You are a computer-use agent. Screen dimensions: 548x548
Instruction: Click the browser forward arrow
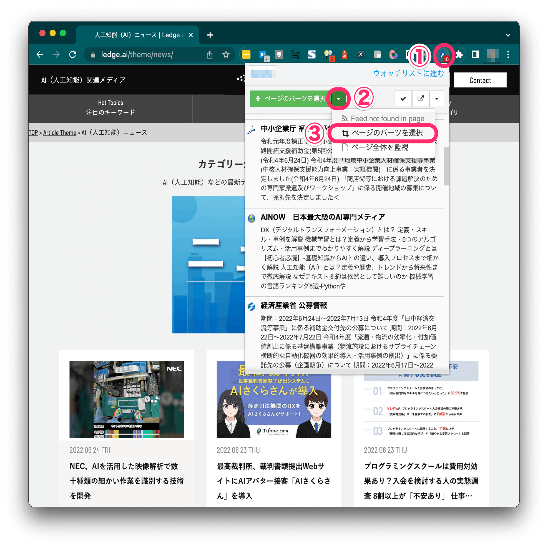click(56, 54)
